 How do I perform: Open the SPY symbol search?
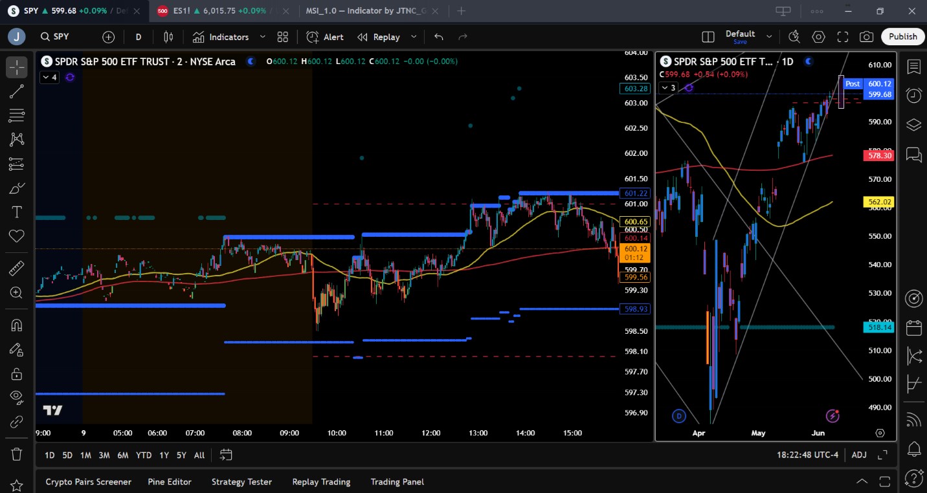tap(54, 37)
